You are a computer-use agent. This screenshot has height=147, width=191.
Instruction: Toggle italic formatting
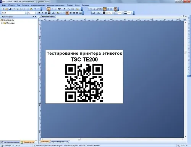pyautogui.click(x=42, y=13)
